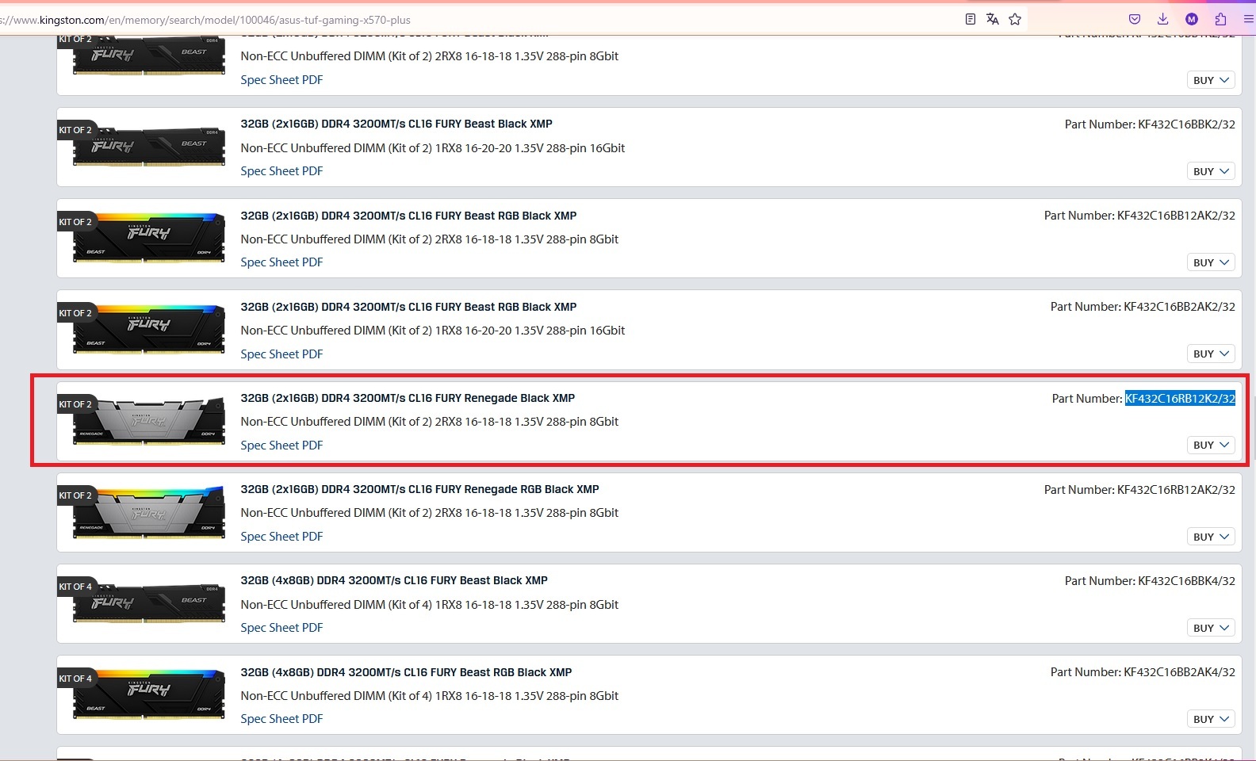The width and height of the screenshot is (1256, 761).
Task: Click the RGB module image for KF432C16BB12AK2/32
Action: (x=149, y=237)
